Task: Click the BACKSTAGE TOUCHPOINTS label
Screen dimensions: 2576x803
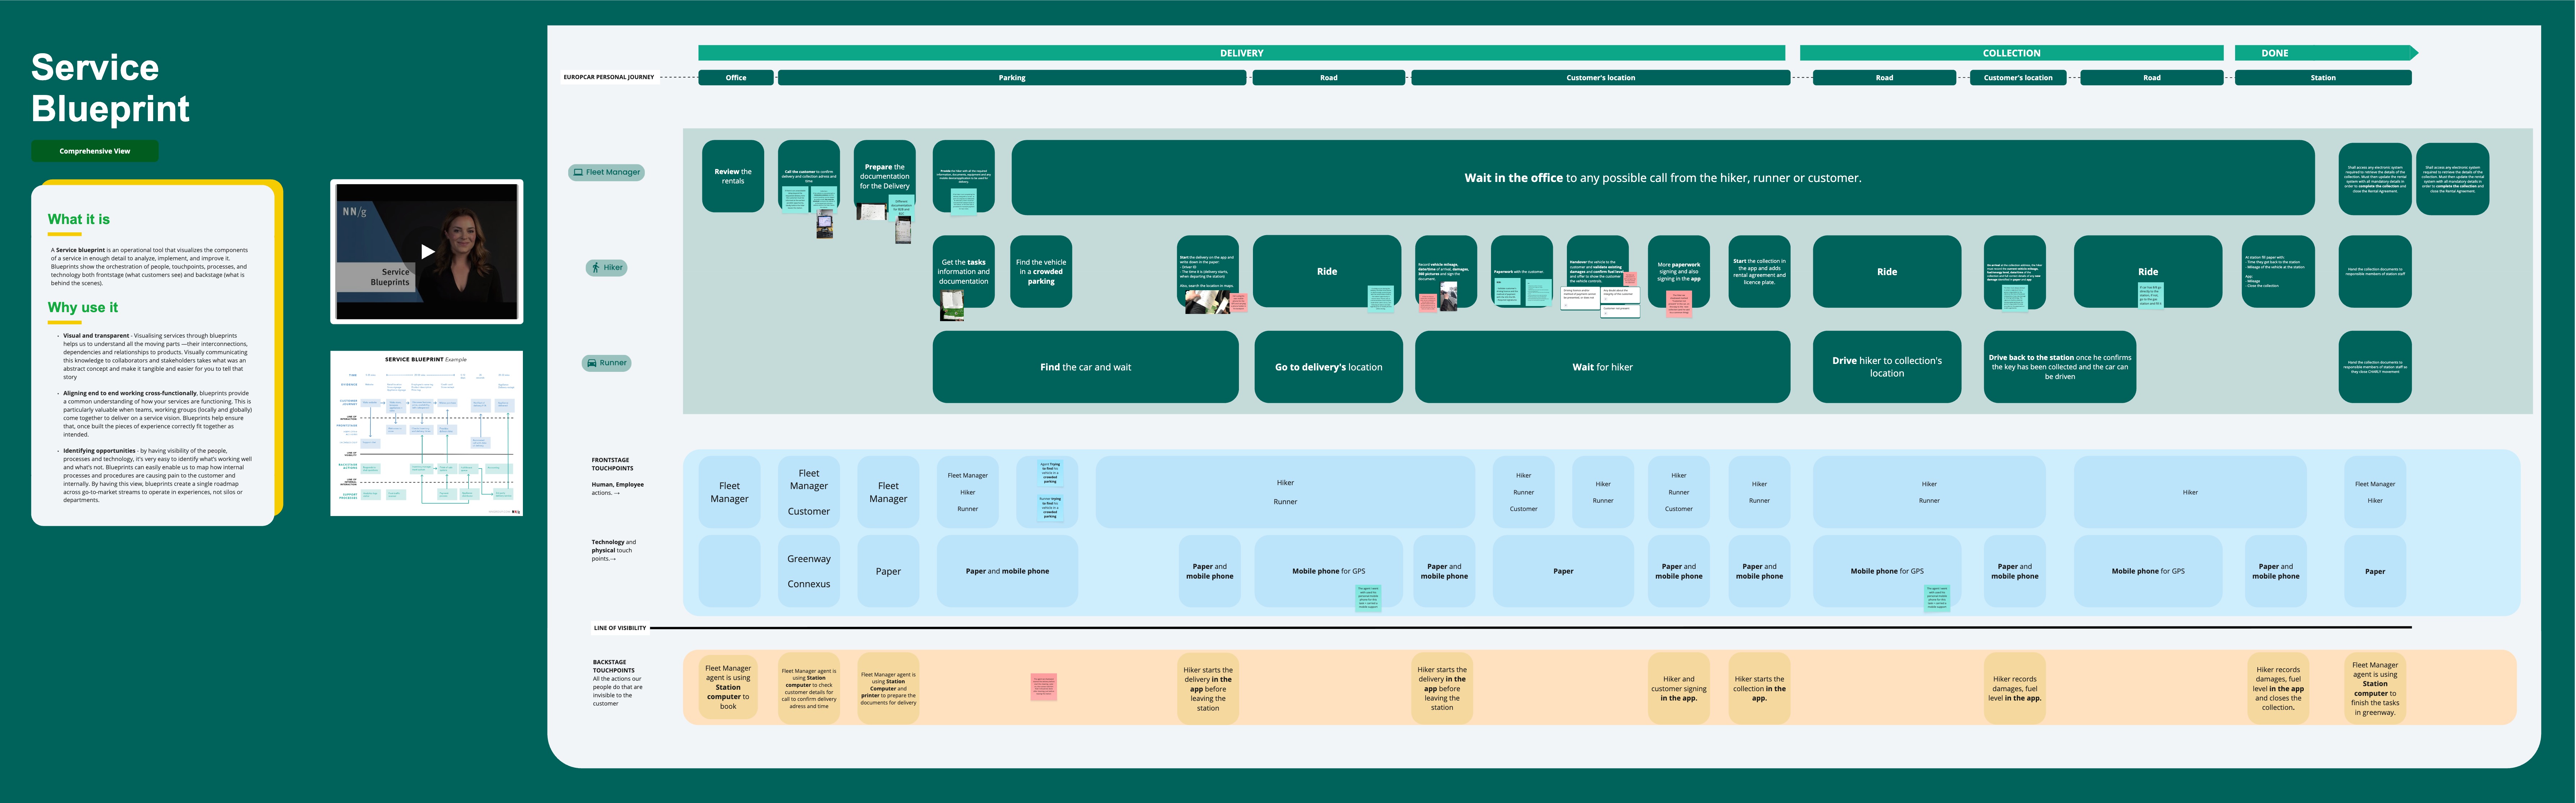Action: [x=614, y=666]
